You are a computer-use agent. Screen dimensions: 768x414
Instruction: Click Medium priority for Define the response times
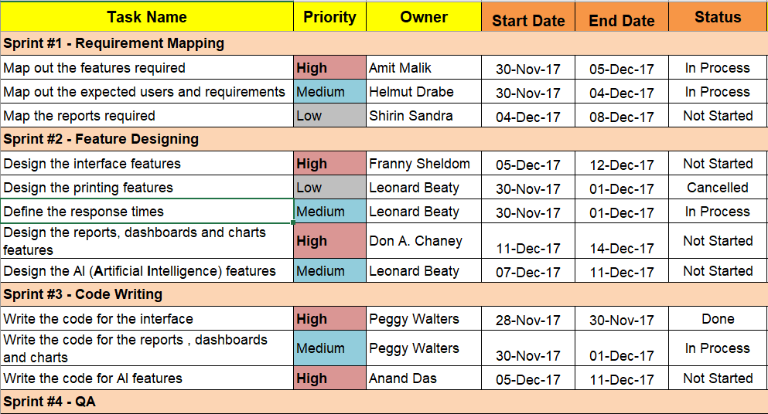[x=329, y=212]
